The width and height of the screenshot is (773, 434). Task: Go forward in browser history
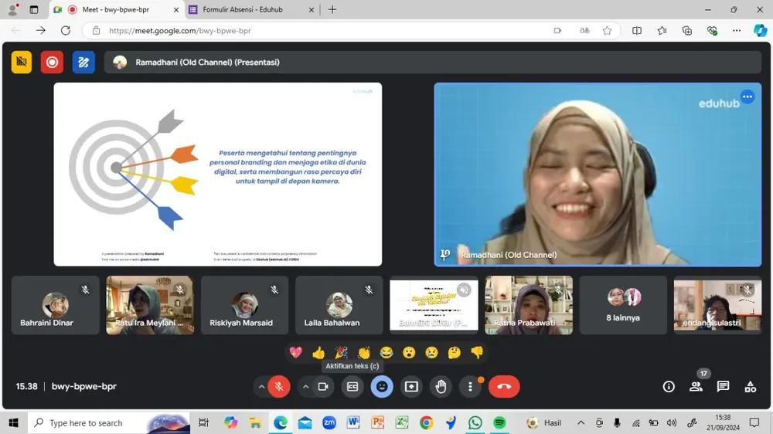pyautogui.click(x=40, y=31)
